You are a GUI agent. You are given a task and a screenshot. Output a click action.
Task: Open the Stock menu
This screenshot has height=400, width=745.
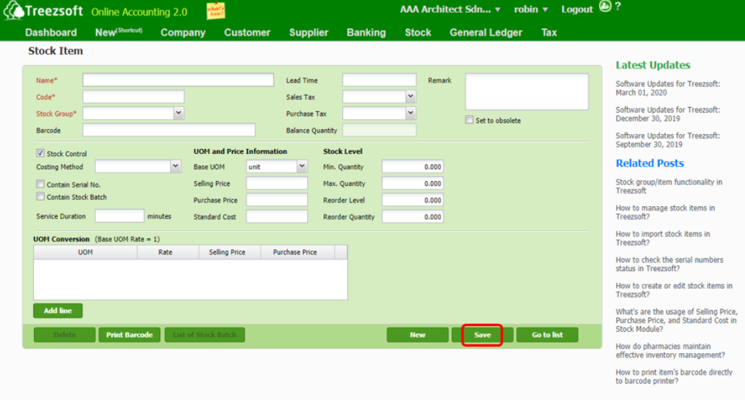[x=418, y=33]
